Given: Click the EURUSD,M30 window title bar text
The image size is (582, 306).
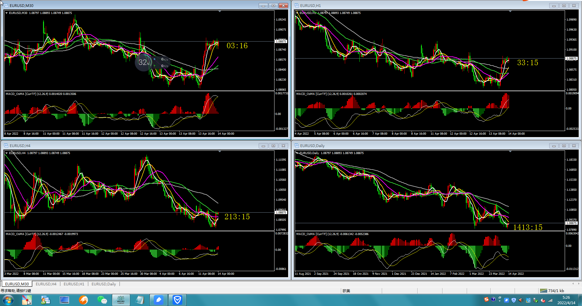Looking at the screenshot, I should (22, 5).
